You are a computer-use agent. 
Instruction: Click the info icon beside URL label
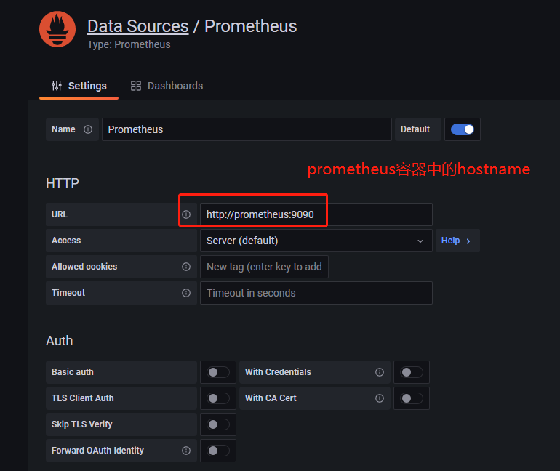pos(186,214)
